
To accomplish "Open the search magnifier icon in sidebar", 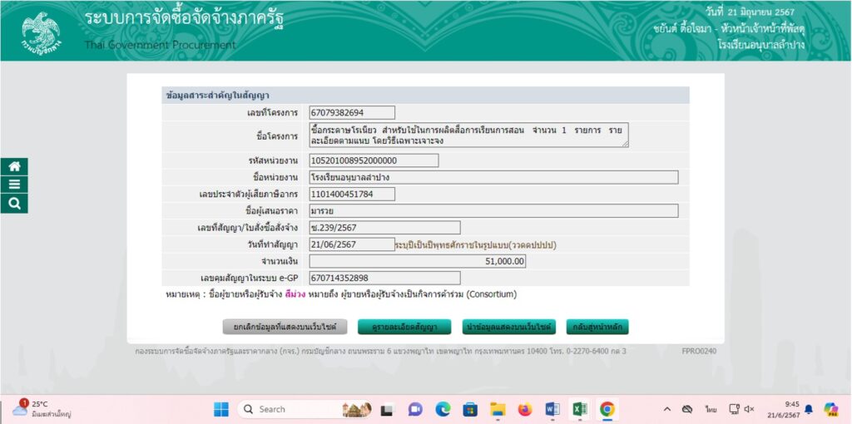I will [14, 204].
